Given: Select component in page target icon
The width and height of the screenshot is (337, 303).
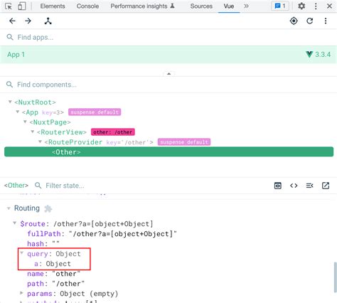Looking at the screenshot, I should tap(294, 21).
